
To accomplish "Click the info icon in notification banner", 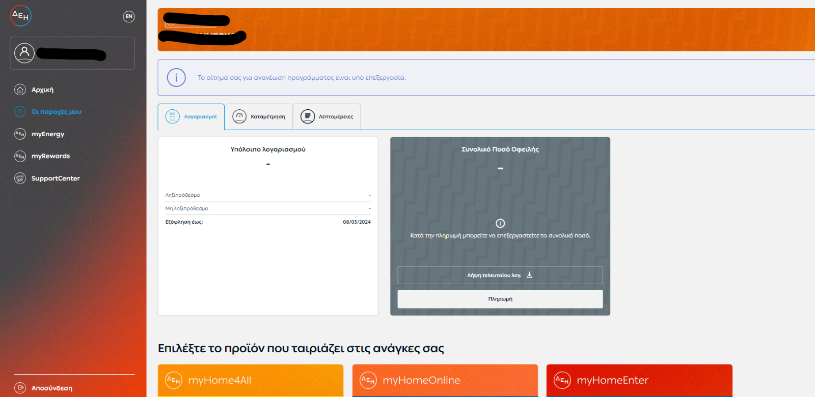I will pos(176,78).
